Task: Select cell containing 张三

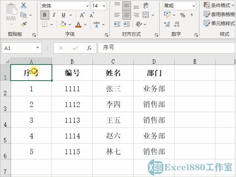Action: 113,88
